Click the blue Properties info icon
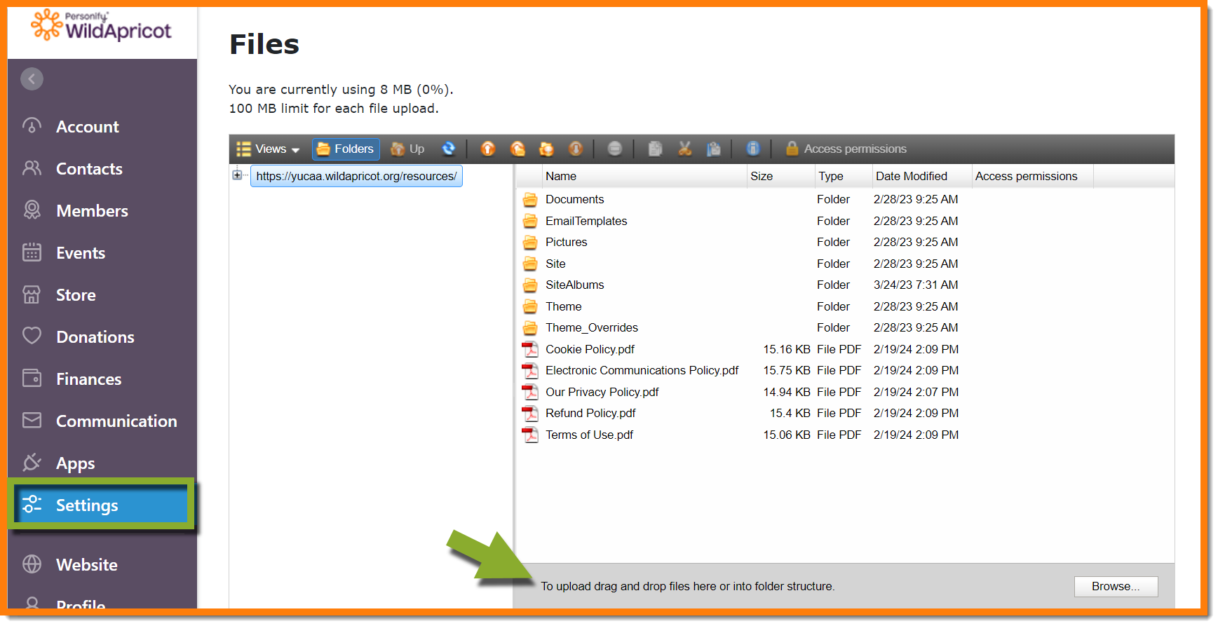The width and height of the screenshot is (1218, 626). pyautogui.click(x=752, y=149)
